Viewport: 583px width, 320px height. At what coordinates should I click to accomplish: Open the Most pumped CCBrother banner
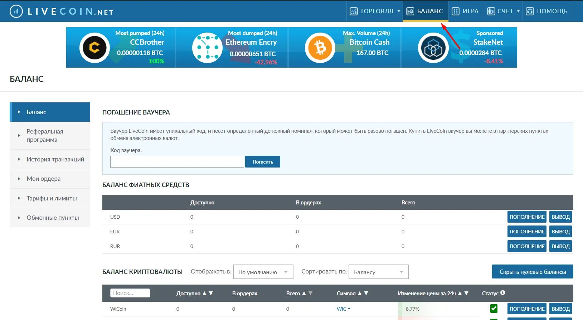pos(121,47)
